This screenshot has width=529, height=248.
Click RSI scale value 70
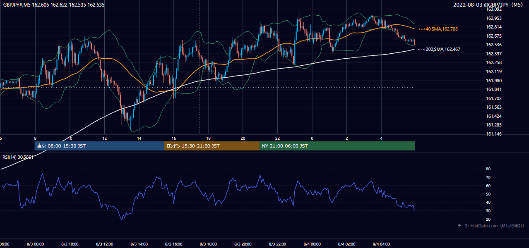tap(488, 178)
